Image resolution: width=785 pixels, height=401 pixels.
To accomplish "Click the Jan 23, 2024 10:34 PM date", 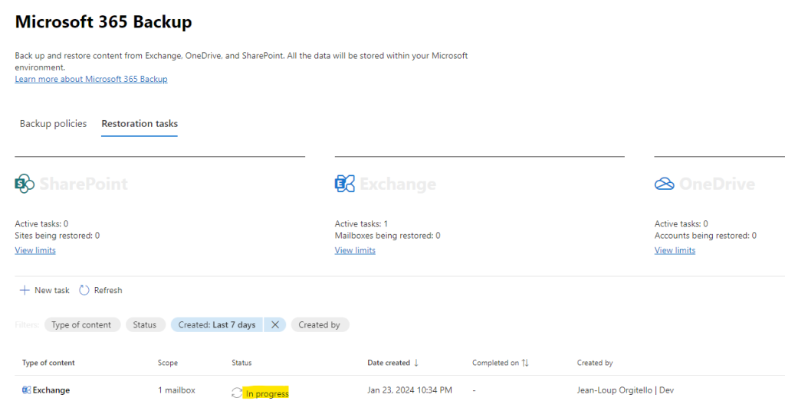I will coord(410,390).
